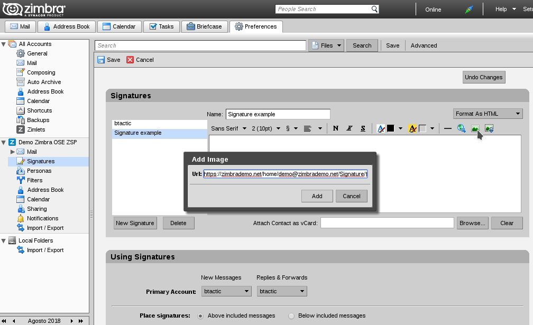Select Above included messages option
Viewport: 533px width, 325px height.
[200, 316]
